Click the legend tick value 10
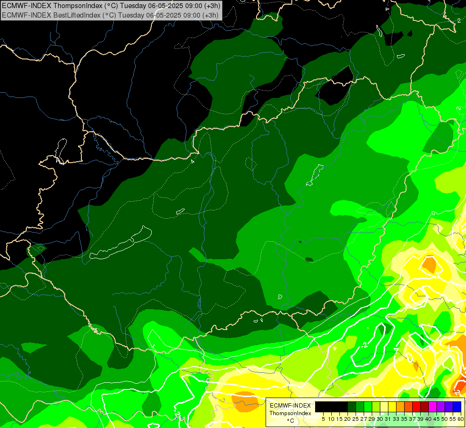The height and width of the screenshot is (428, 466). [x=332, y=419]
